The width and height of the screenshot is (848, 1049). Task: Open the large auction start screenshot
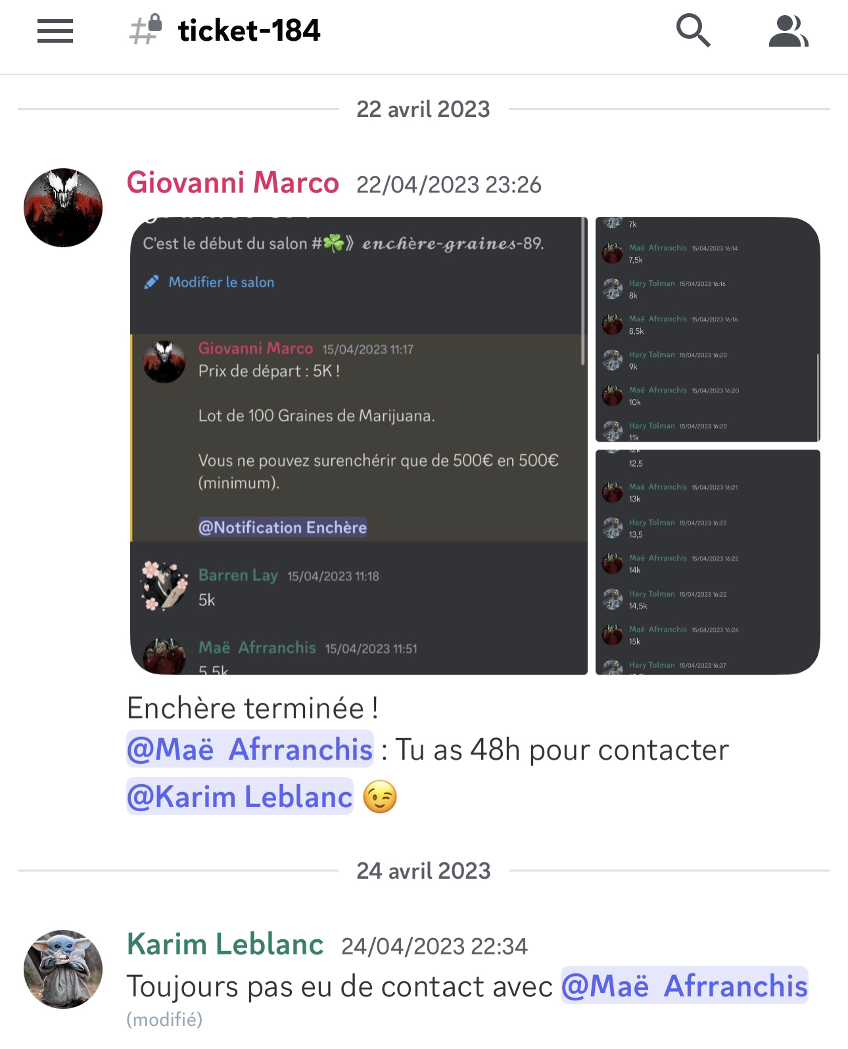pyautogui.click(x=359, y=446)
